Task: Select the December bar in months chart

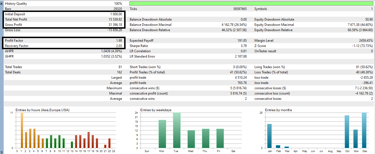Action: [364, 131]
